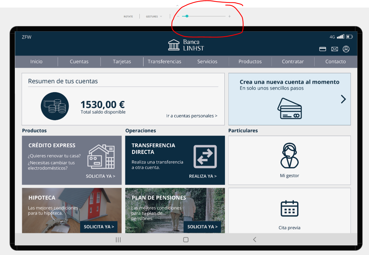The height and width of the screenshot is (255, 369).
Task: Click the plus zoom-in button
Action: 230,16
